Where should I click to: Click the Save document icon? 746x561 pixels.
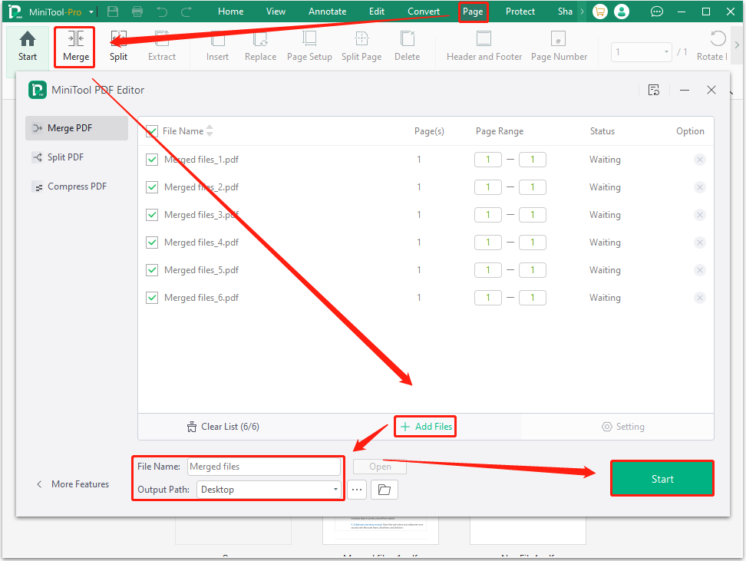tap(113, 11)
